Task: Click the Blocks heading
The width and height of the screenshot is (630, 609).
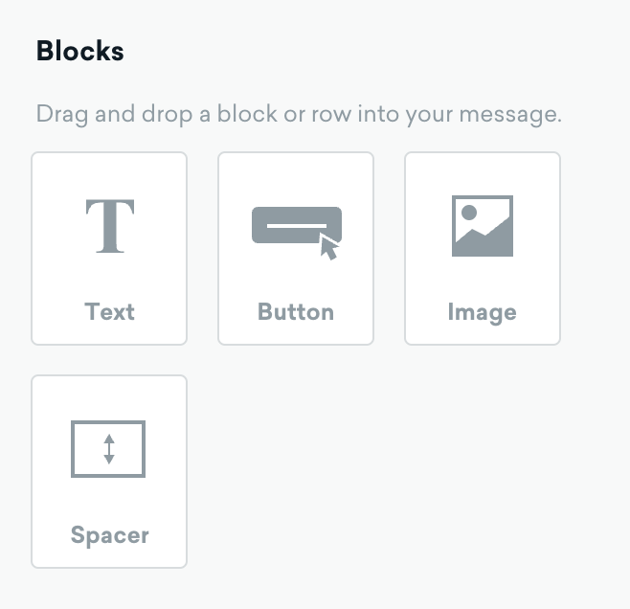Action: [80, 51]
